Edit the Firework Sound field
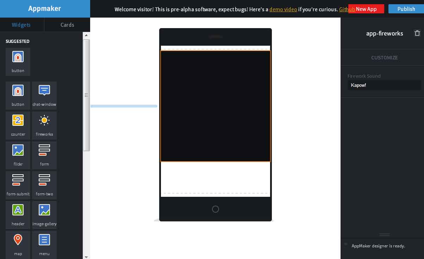The image size is (424, 259). 385,85
